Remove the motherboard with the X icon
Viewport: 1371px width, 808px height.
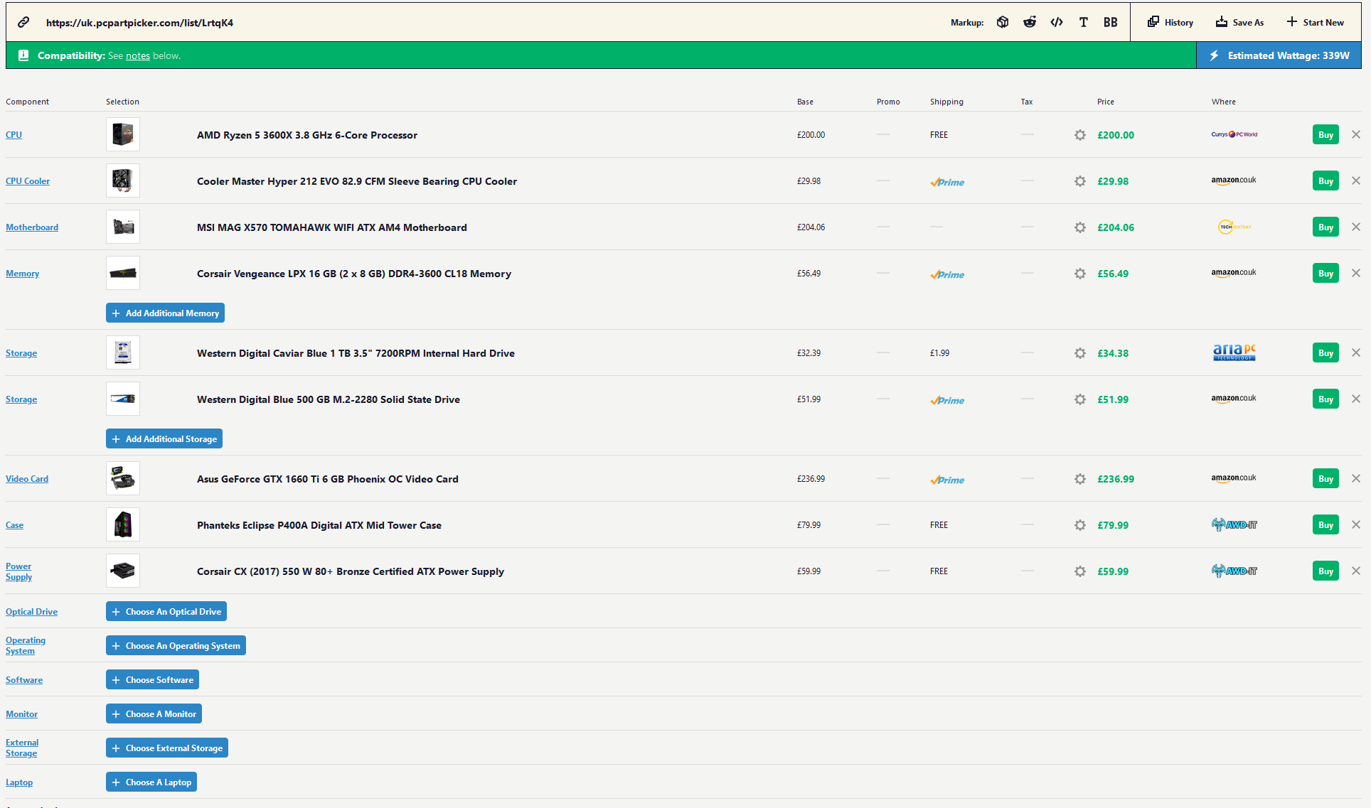[x=1356, y=227]
